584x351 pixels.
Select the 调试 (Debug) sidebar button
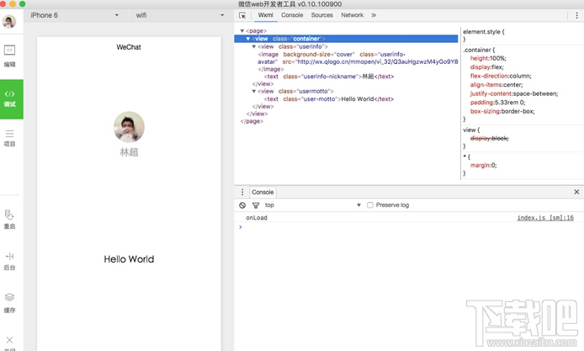coord(11,98)
